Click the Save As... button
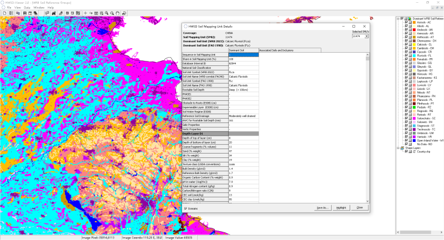This screenshot has height=240, width=444. point(322,207)
